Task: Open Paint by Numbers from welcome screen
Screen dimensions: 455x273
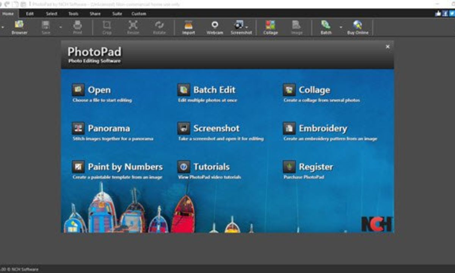Action: point(125,167)
